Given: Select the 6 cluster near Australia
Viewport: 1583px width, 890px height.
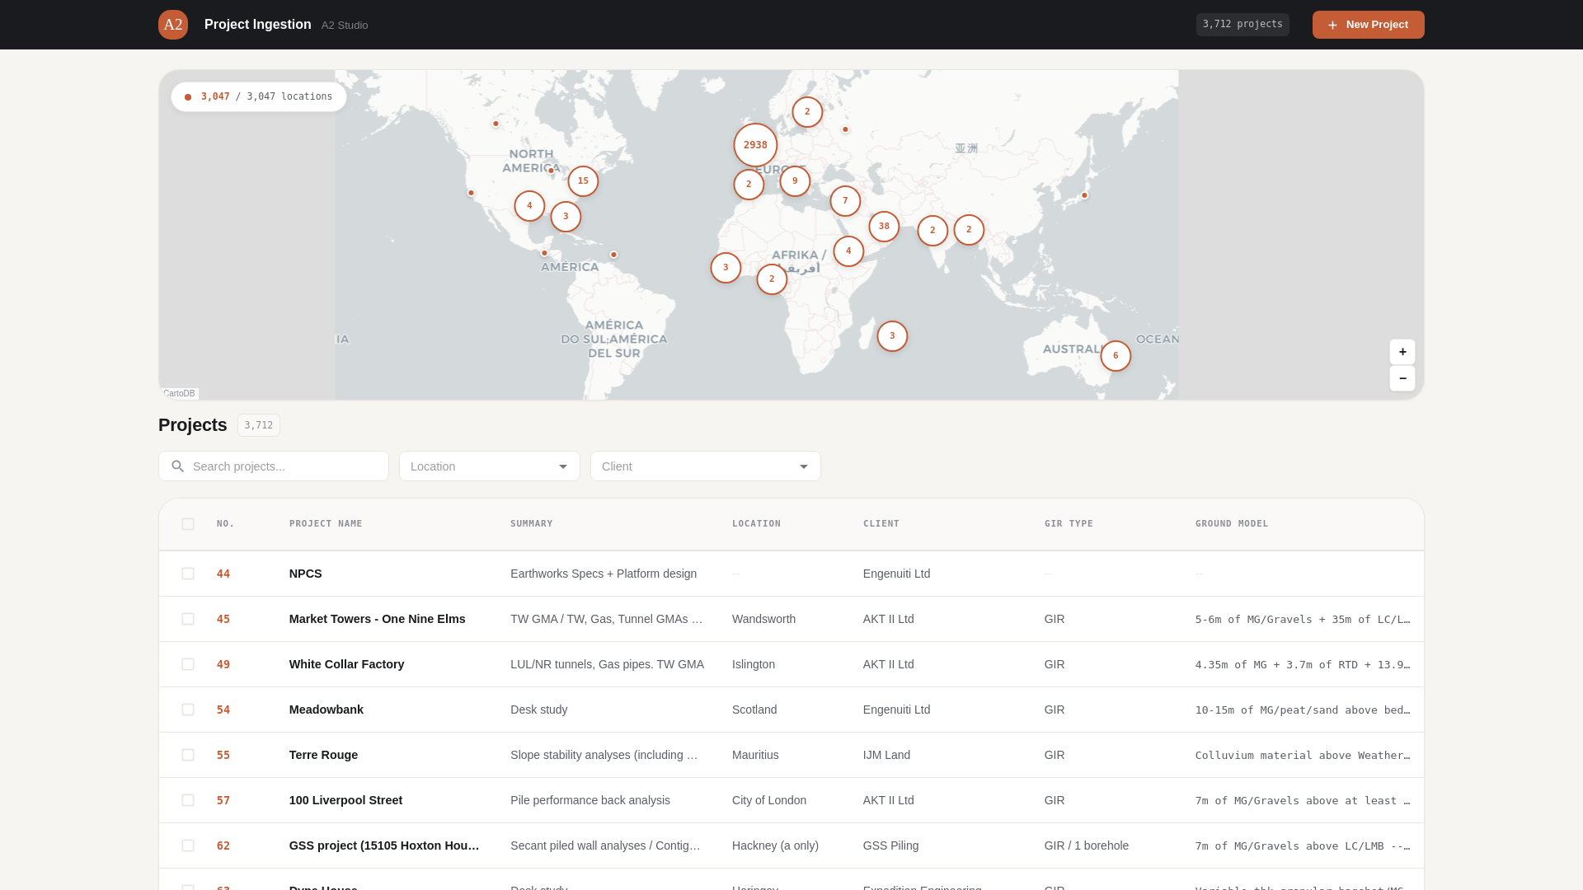Looking at the screenshot, I should click(1116, 356).
